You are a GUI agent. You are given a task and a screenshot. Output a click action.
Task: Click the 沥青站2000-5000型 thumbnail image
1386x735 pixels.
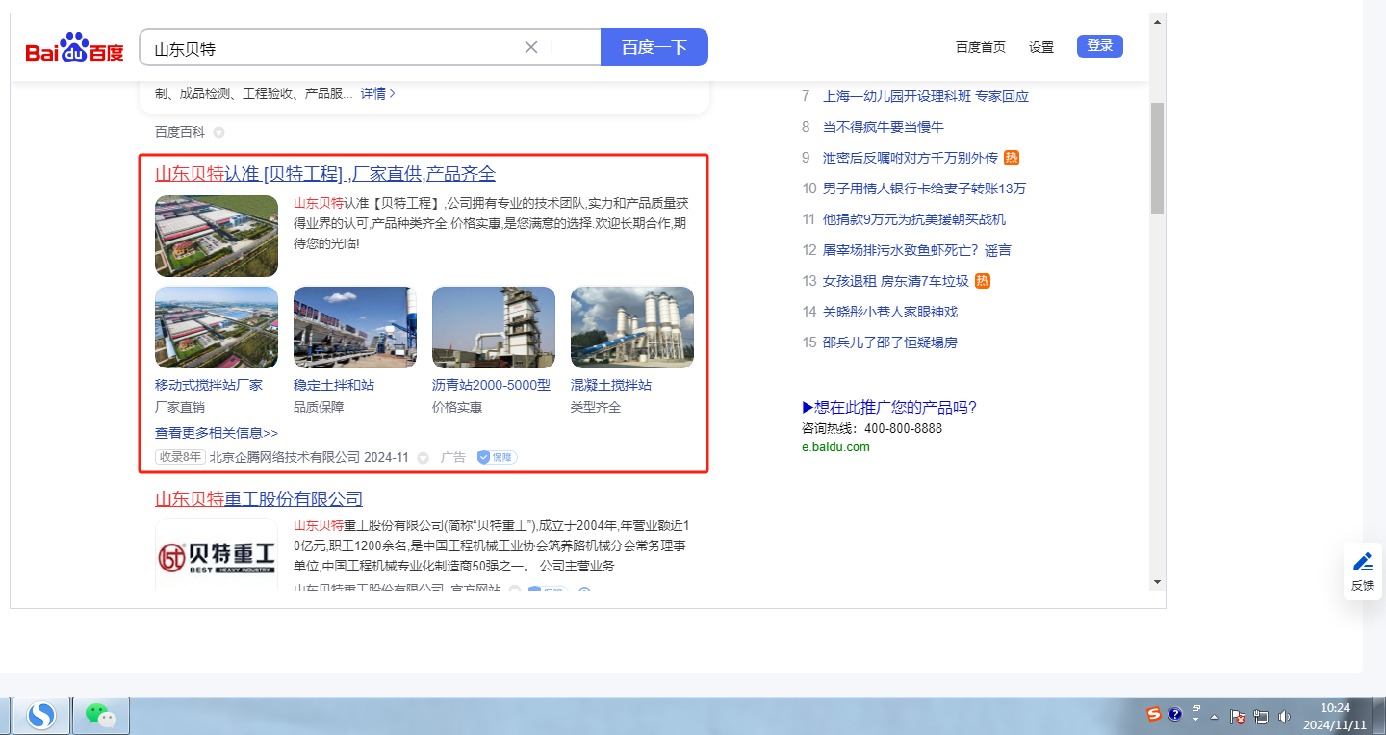[493, 327]
